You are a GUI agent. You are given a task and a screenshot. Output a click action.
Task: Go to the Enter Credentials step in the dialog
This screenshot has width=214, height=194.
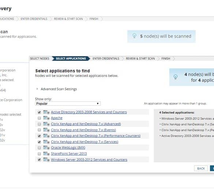(106, 58)
